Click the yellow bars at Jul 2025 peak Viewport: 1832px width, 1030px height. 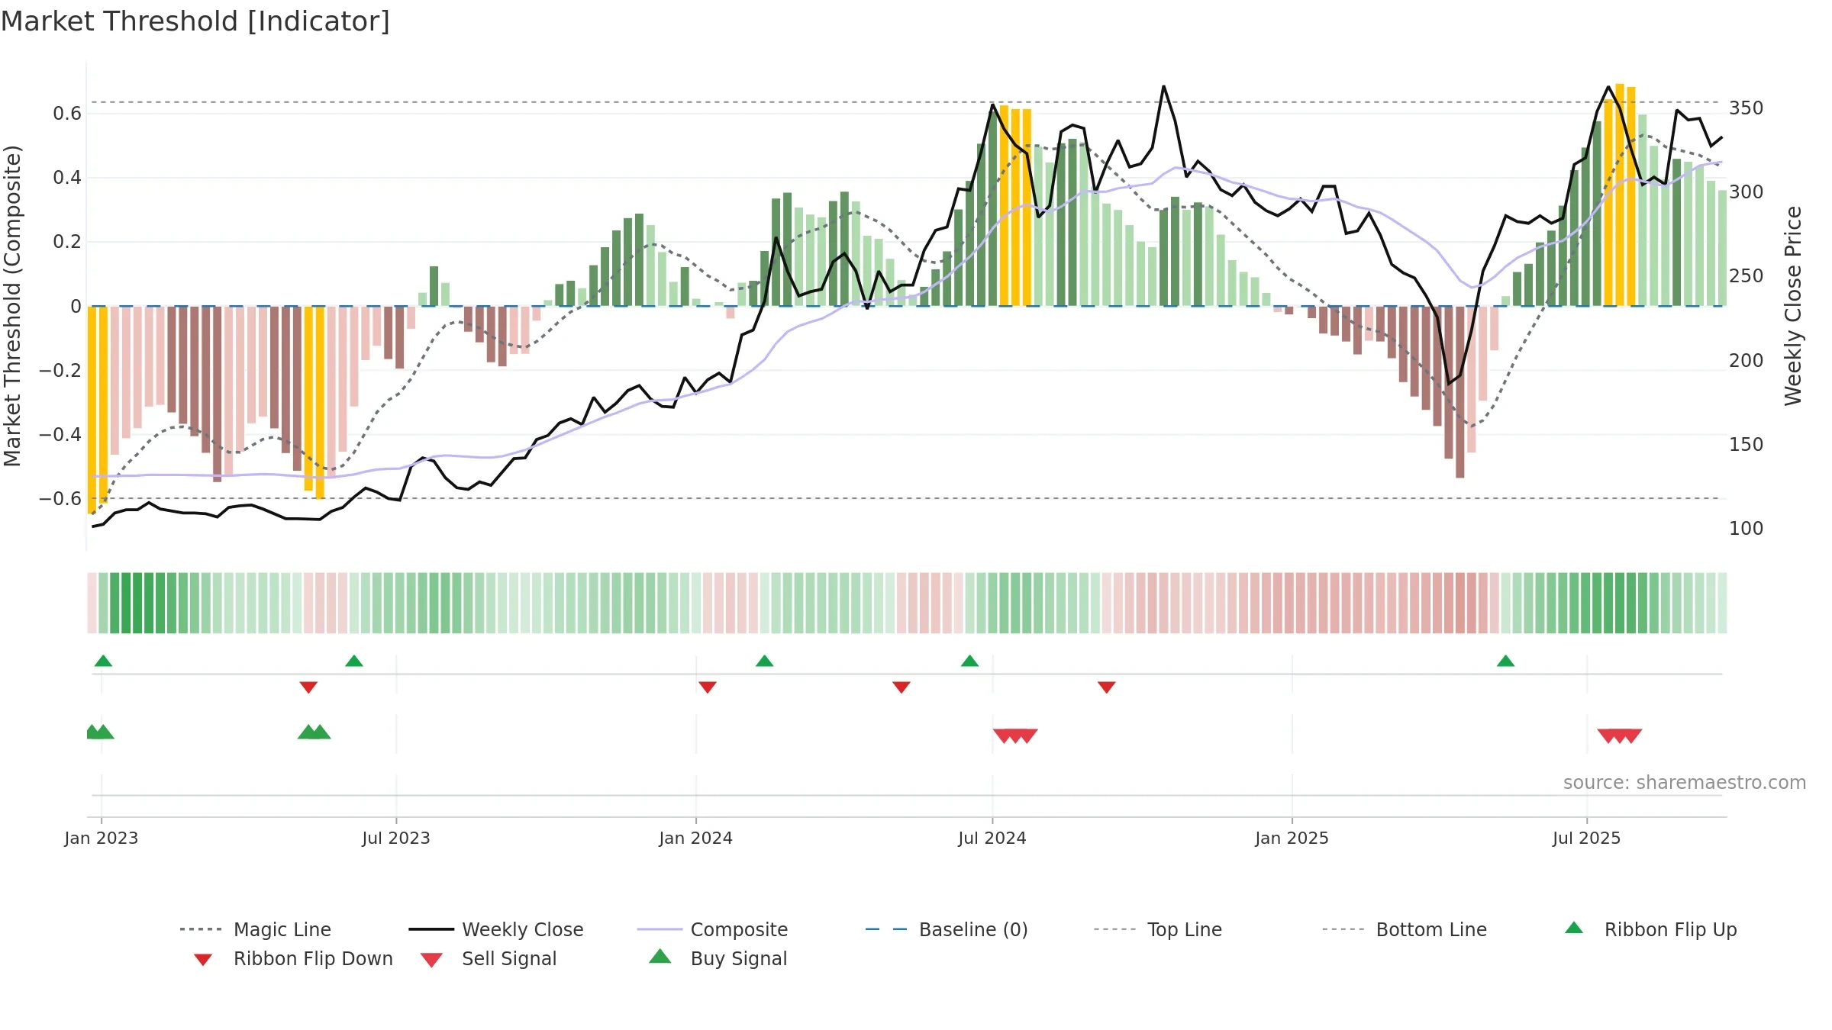(x=1620, y=195)
